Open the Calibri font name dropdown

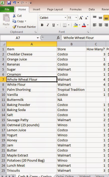click(65, 18)
